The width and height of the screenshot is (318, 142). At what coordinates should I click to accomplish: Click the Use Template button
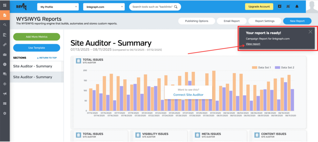click(x=37, y=48)
